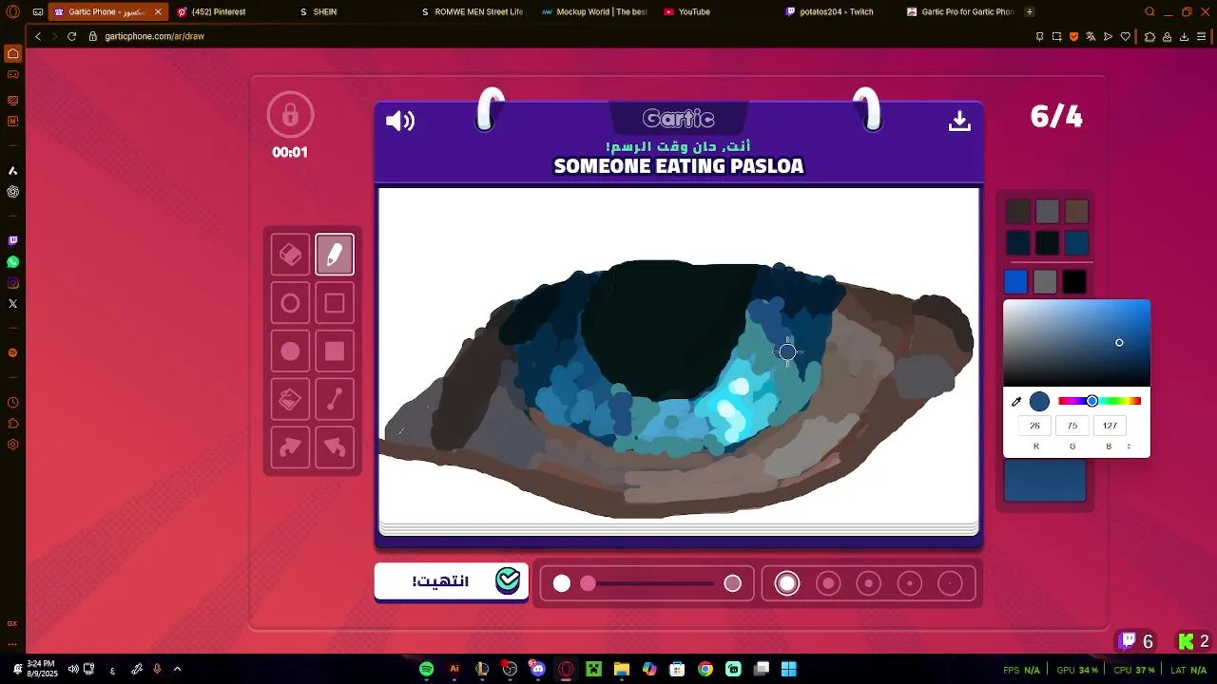This screenshot has height=684, width=1217.
Task: Pick the brown swatch in top row
Action: click(x=1076, y=212)
